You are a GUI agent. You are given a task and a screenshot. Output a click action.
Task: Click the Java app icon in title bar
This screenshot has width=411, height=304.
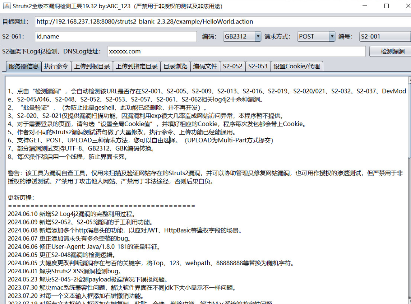click(x=6, y=6)
